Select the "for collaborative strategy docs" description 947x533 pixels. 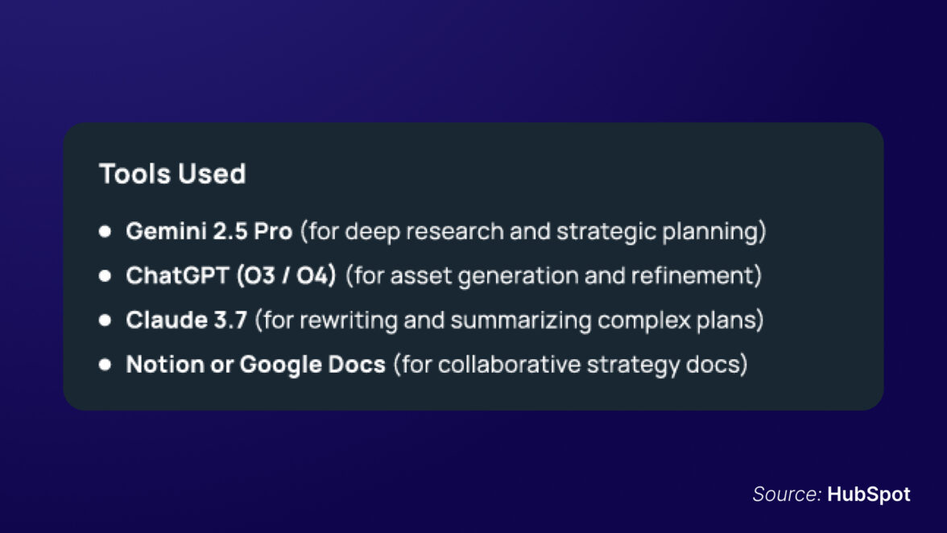click(x=570, y=365)
